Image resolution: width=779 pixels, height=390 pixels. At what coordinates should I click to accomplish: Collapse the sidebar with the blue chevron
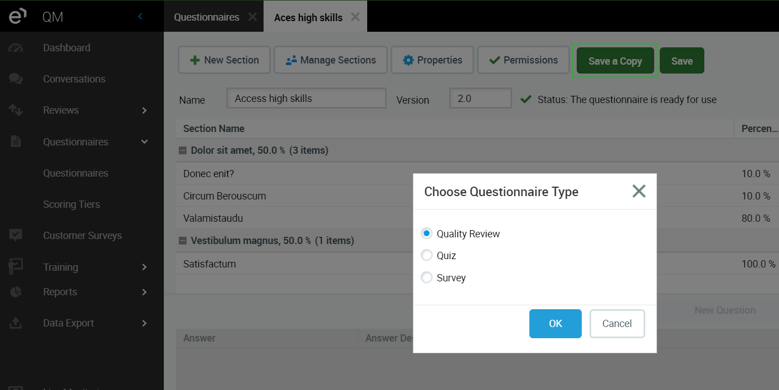point(140,17)
